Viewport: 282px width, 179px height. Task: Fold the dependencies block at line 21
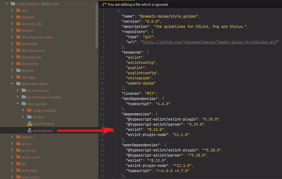[116, 114]
